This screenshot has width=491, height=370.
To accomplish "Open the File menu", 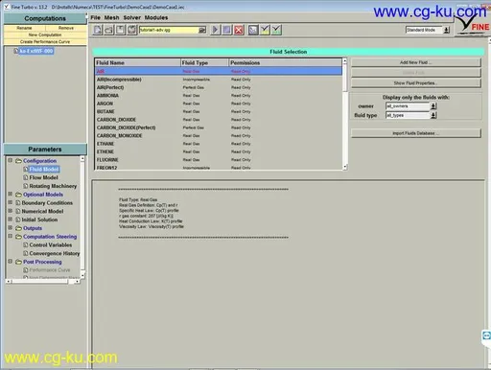I will 96,17.
